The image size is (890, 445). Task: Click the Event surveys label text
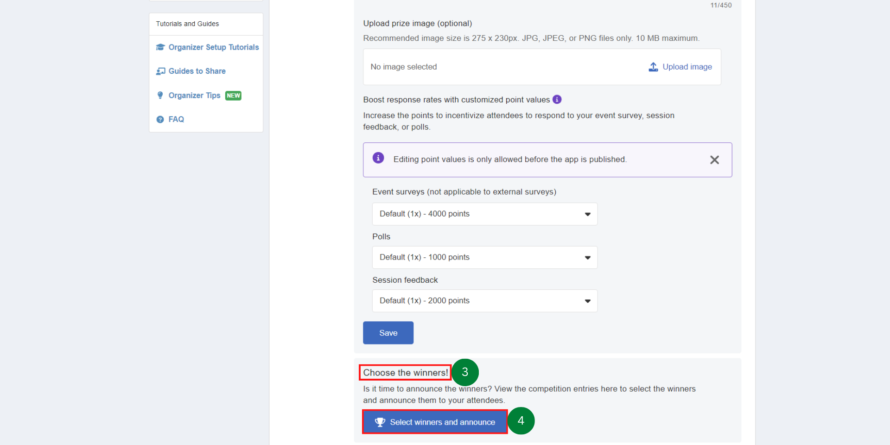(x=464, y=192)
